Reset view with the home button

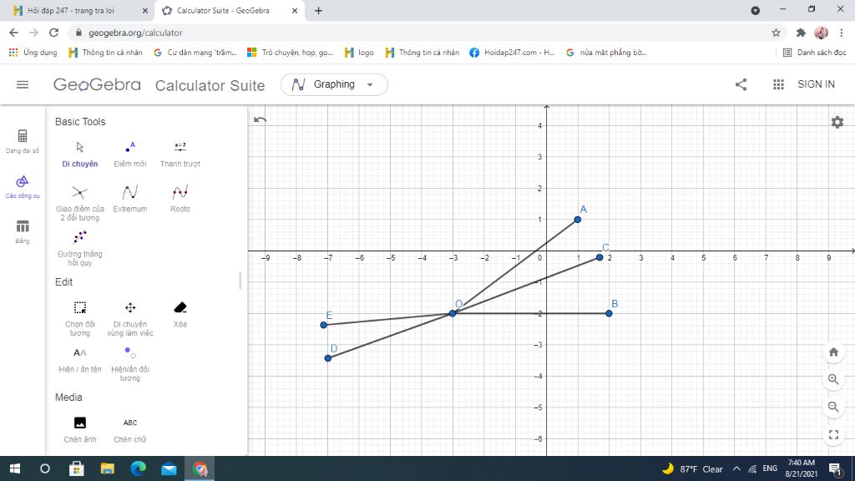pyautogui.click(x=833, y=352)
